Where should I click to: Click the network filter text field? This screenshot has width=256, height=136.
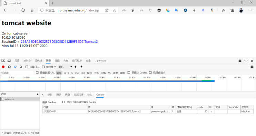point(17,72)
